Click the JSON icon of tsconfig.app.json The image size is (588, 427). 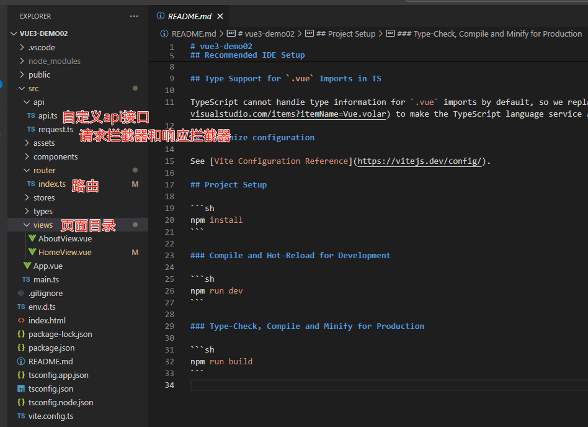pyautogui.click(x=21, y=375)
